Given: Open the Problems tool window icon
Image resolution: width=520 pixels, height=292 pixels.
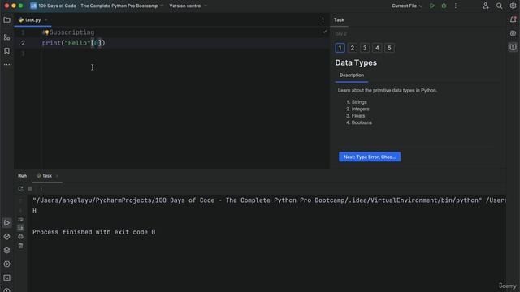Looking at the screenshot, I should pyautogui.click(x=6, y=290).
